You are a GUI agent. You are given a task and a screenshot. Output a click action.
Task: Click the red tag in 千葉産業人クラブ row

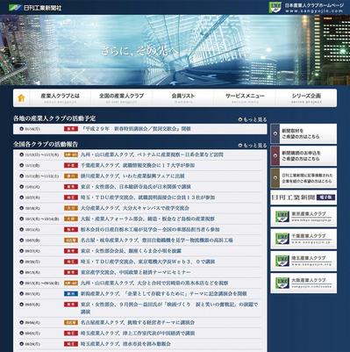click(x=71, y=165)
